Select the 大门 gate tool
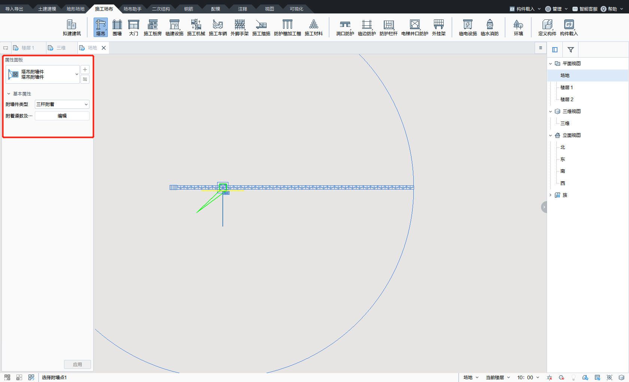This screenshot has width=629, height=382. [134, 27]
